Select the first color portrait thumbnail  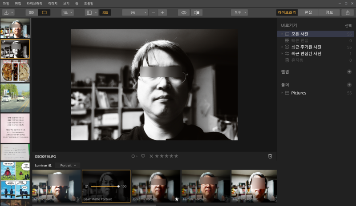click(15, 28)
